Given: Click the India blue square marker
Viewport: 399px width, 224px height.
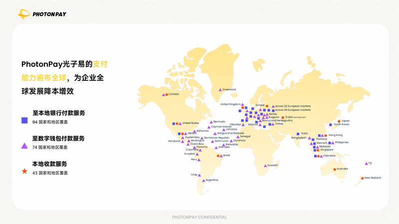Looking at the screenshot, I should [x=298, y=134].
